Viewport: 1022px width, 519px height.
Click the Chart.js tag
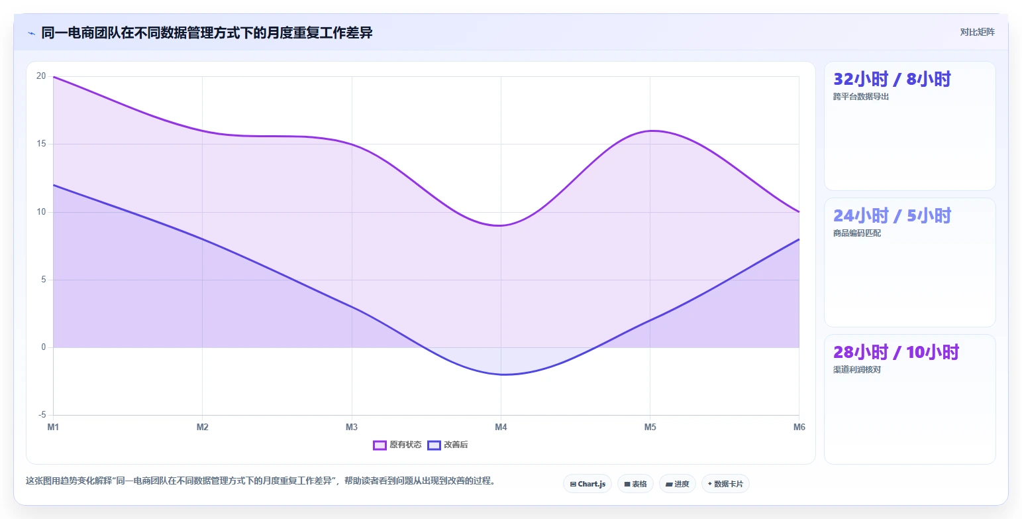(588, 484)
